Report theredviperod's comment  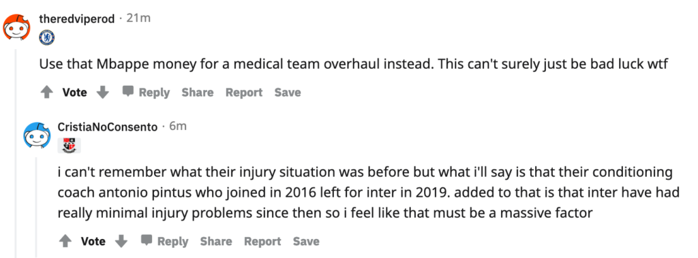tap(244, 93)
